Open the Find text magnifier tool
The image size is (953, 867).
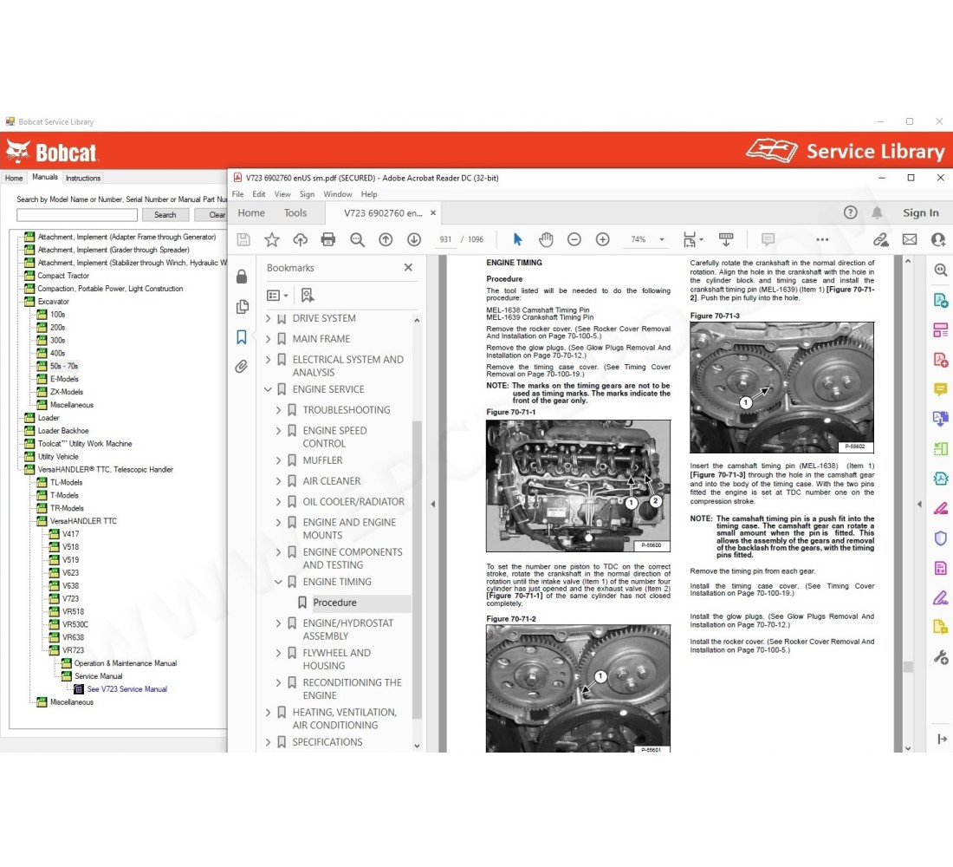357,239
